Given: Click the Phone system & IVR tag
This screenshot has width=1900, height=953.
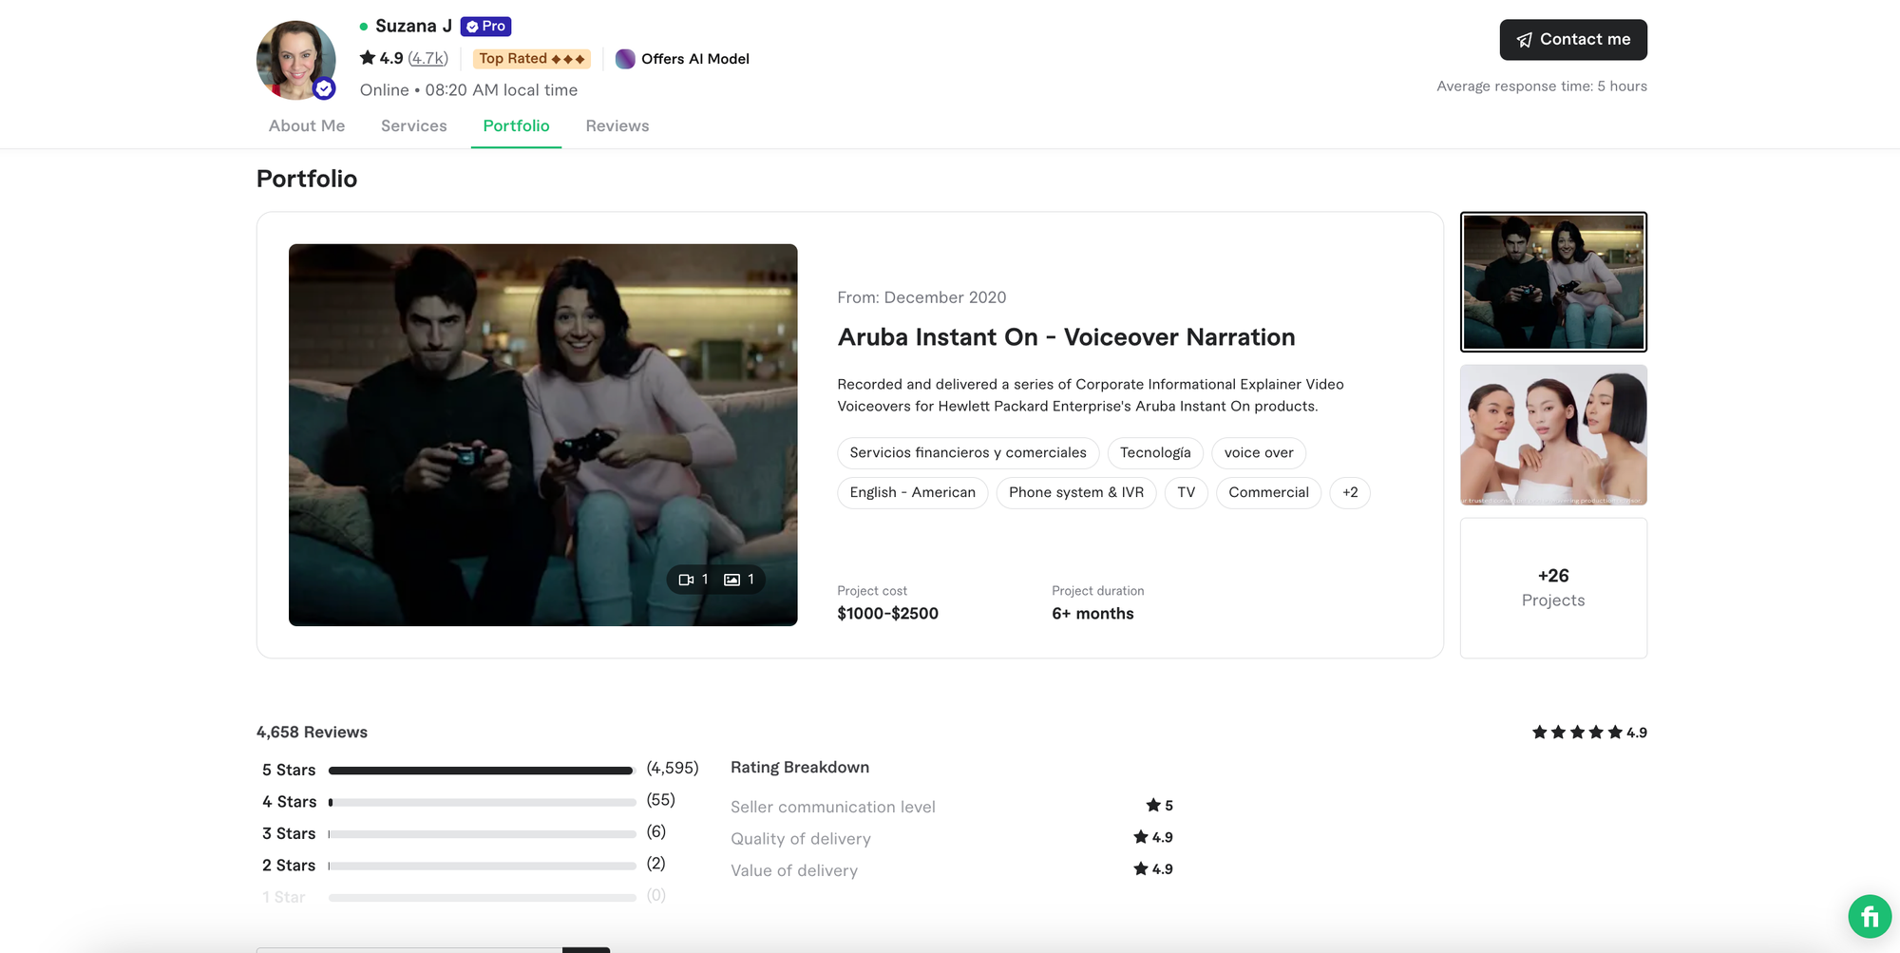Looking at the screenshot, I should [x=1076, y=493].
